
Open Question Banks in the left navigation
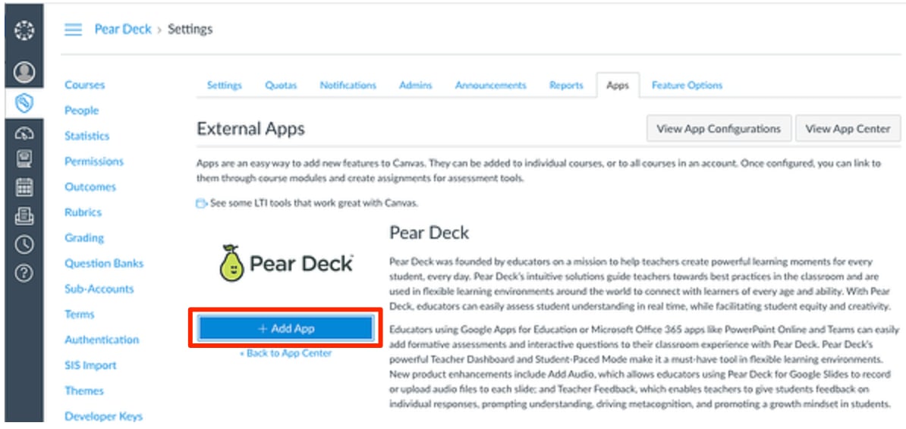104,263
